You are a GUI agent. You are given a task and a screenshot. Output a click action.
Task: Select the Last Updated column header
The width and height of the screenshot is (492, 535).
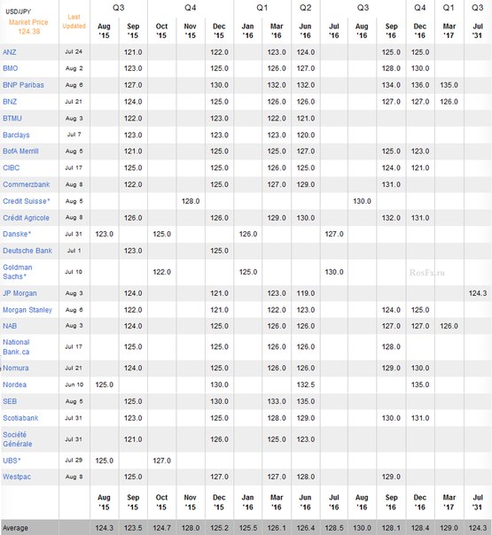(x=74, y=21)
